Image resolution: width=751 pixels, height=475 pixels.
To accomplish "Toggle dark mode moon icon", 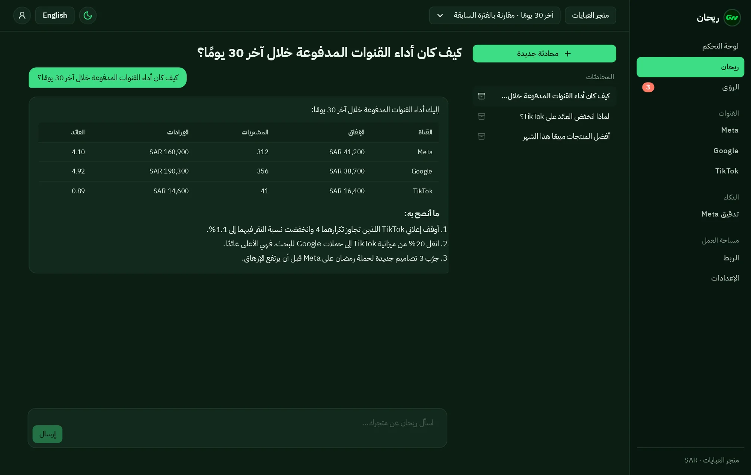I will tap(87, 15).
